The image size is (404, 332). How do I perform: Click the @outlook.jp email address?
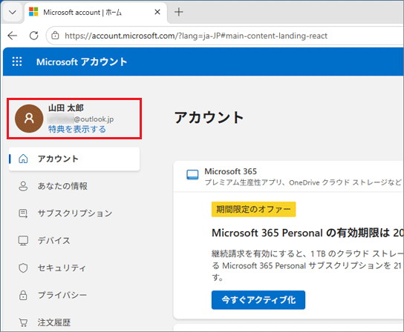click(81, 119)
